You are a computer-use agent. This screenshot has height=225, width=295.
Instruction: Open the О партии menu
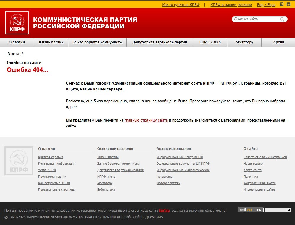17,42
